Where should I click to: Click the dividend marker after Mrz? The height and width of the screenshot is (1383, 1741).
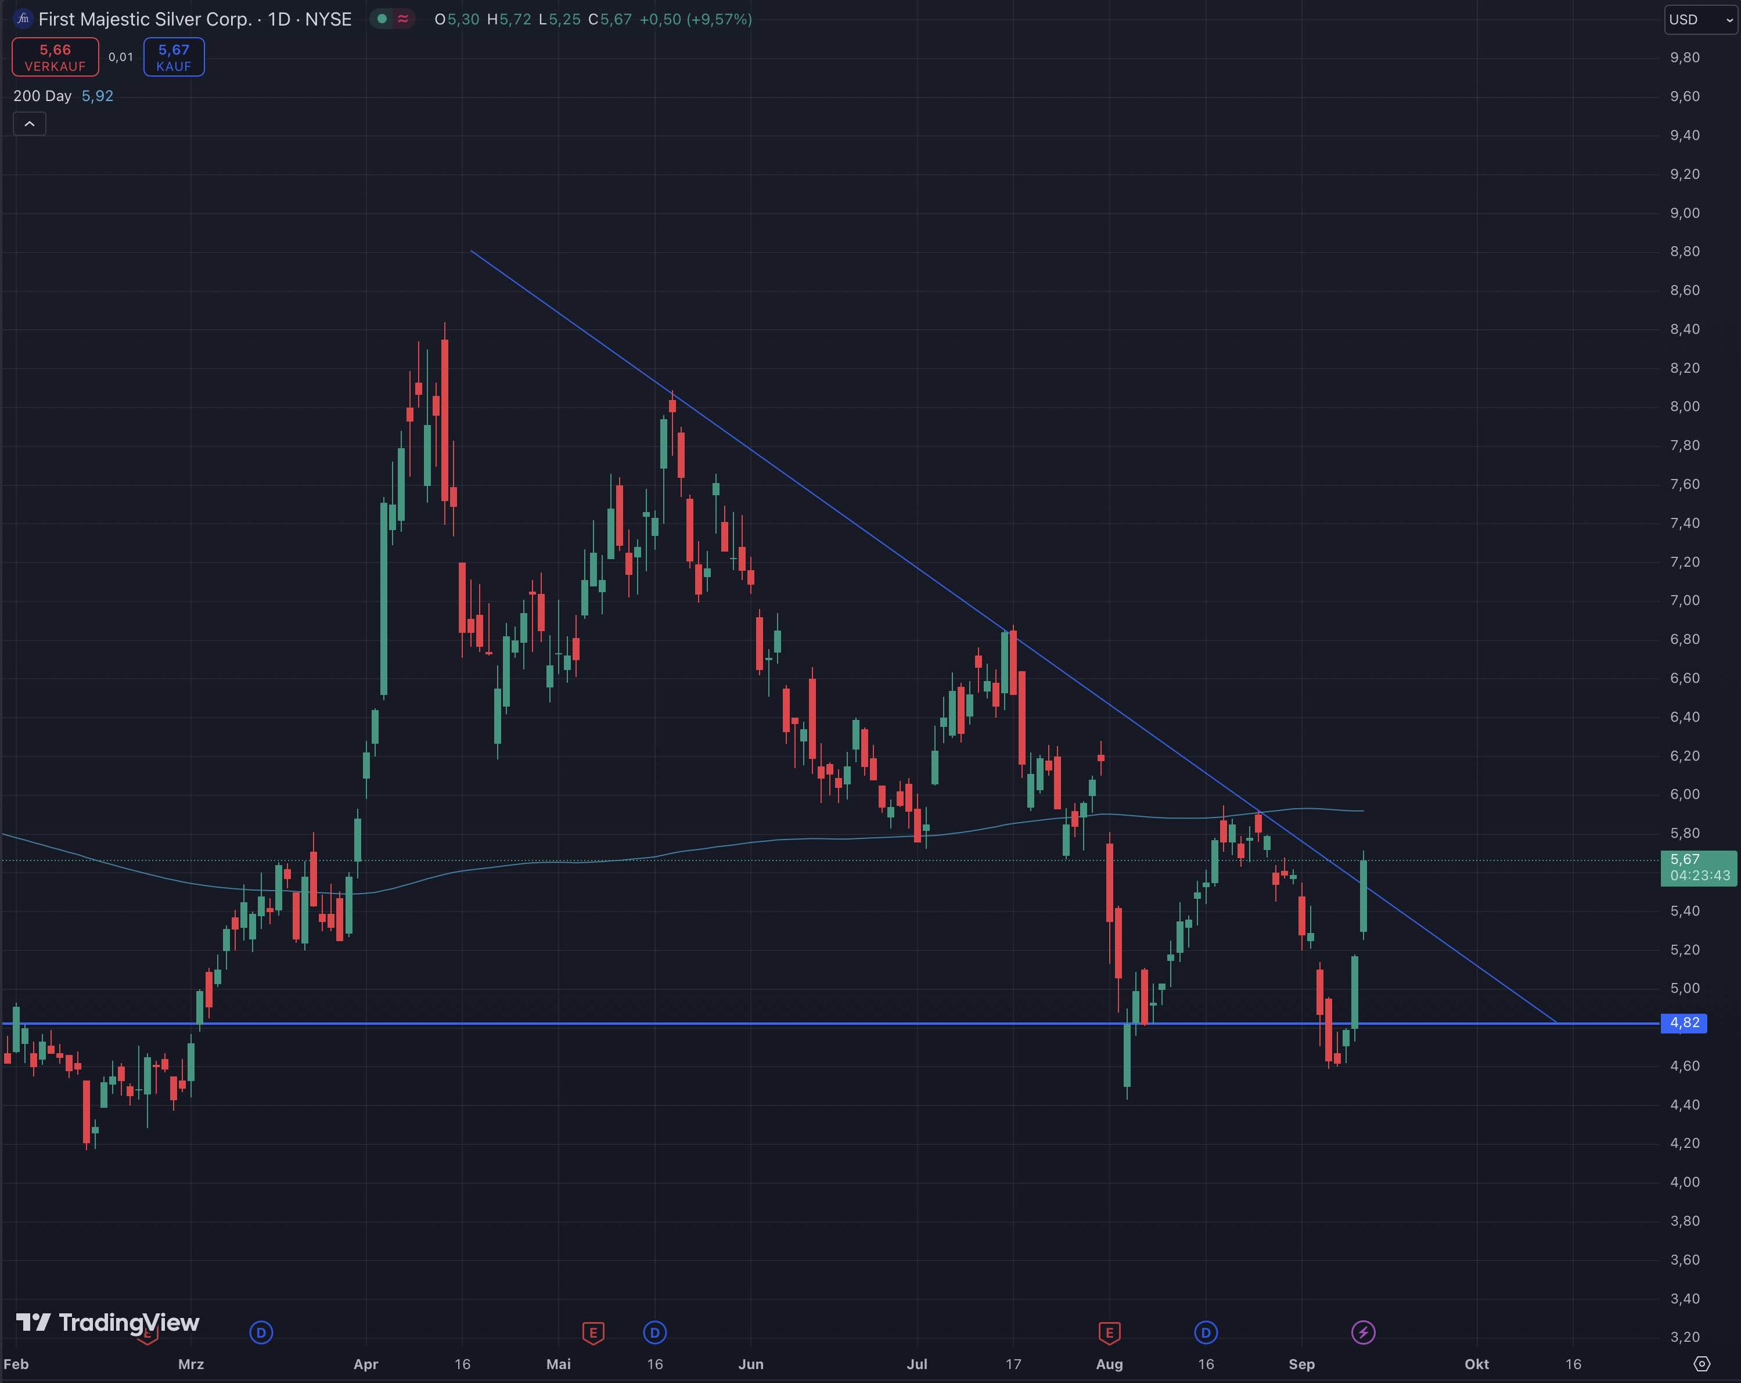(261, 1332)
